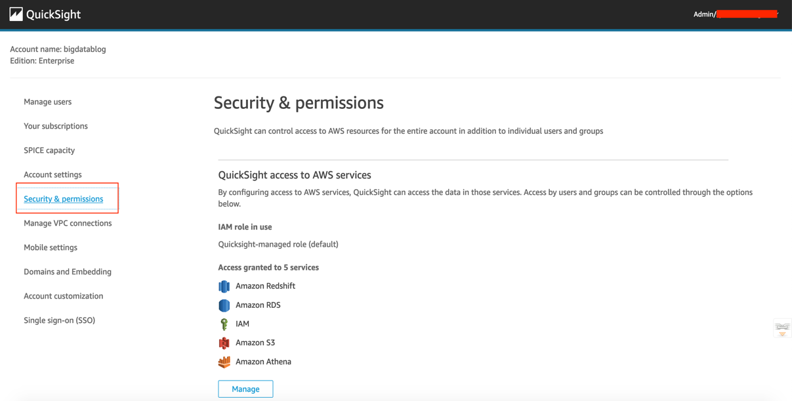This screenshot has width=792, height=401.
Task: Click the Amazon RDS service icon
Action: point(224,305)
